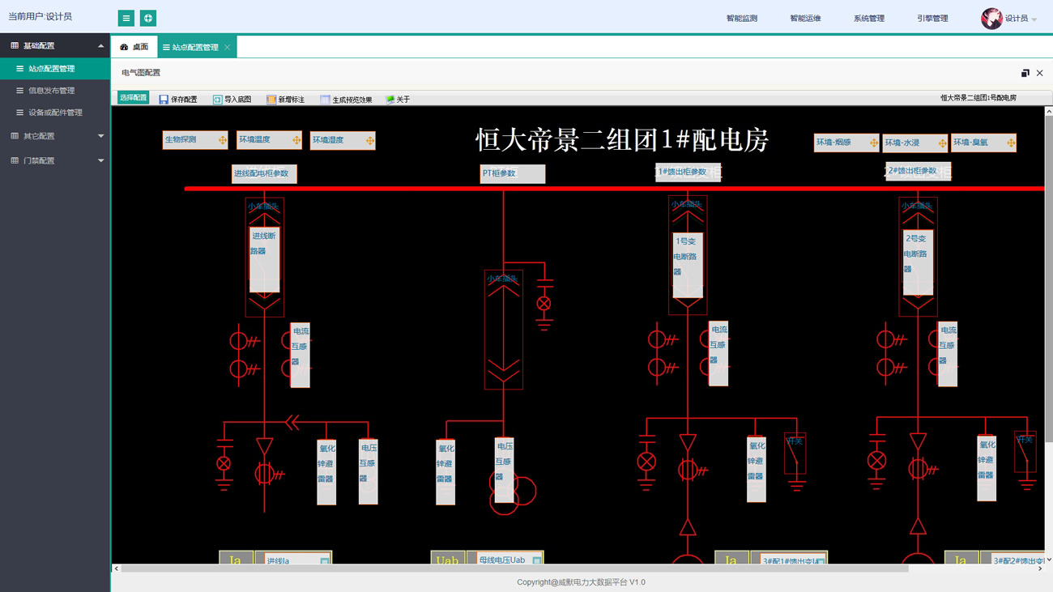The height and width of the screenshot is (592, 1053).
Task: Click the 基础配置 grid icon in sidebar
Action: [15, 45]
